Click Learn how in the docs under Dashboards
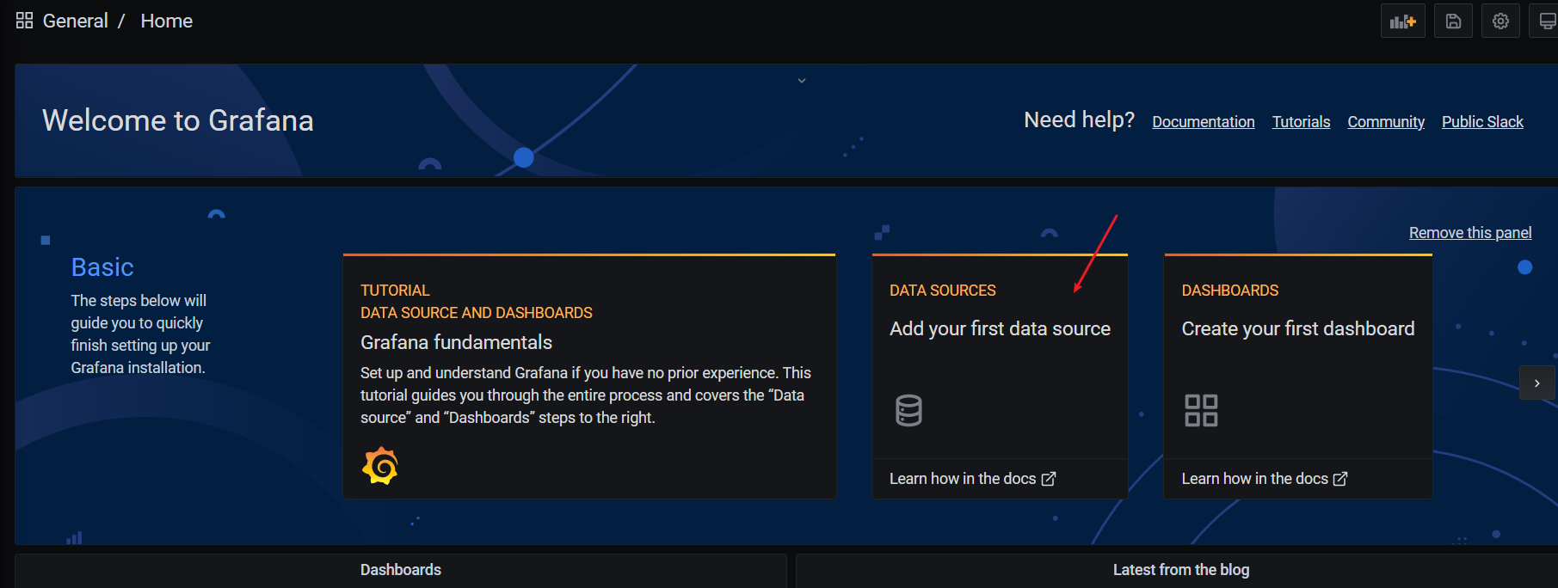Viewport: 1558px width, 588px height. [x=1265, y=479]
